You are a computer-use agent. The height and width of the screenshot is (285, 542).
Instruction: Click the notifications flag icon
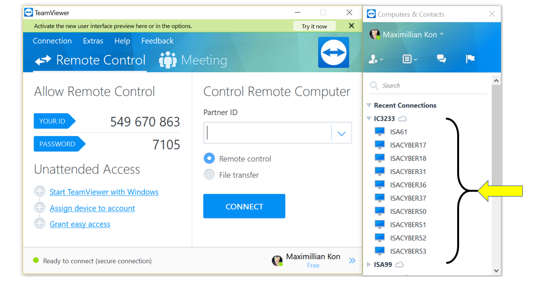pos(470,59)
